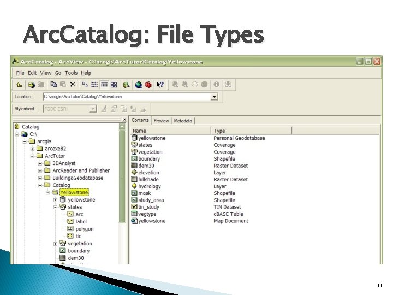393x295 pixels.
Task: Open the Go menu
Action: tap(58, 73)
